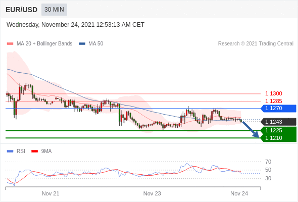This screenshot has width=298, height=202.
Task: Click the 30 MIN timeframe badge
Action: [54, 10]
